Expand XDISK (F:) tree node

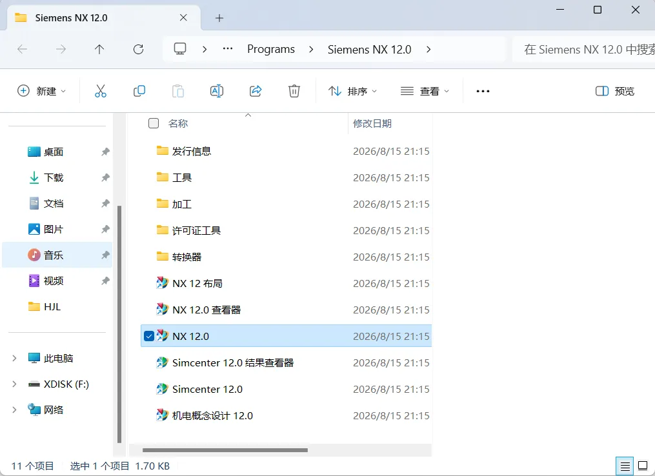[15, 384]
